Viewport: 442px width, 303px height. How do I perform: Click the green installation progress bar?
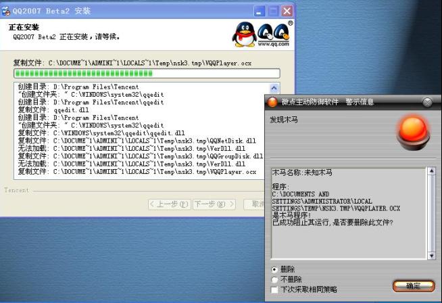147,74
